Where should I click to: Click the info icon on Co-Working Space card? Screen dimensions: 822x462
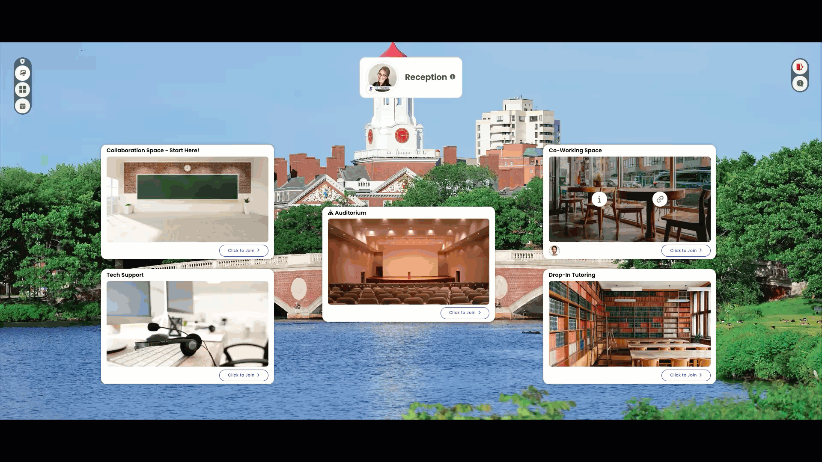point(599,199)
